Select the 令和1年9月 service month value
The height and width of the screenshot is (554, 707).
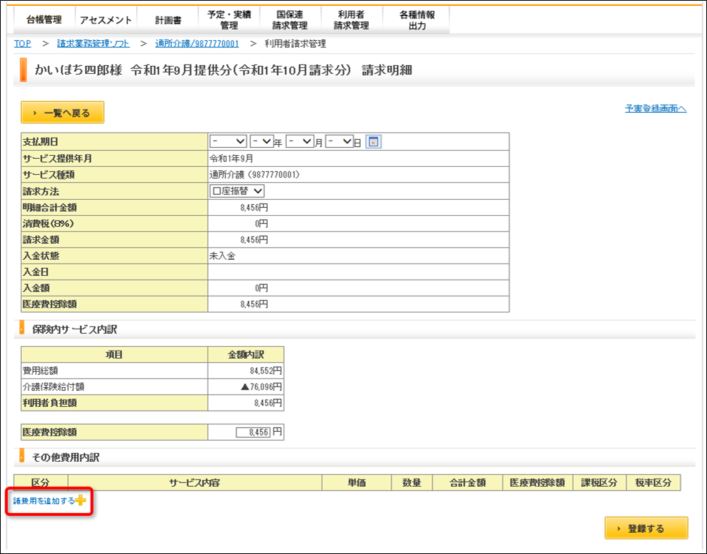tap(231, 159)
